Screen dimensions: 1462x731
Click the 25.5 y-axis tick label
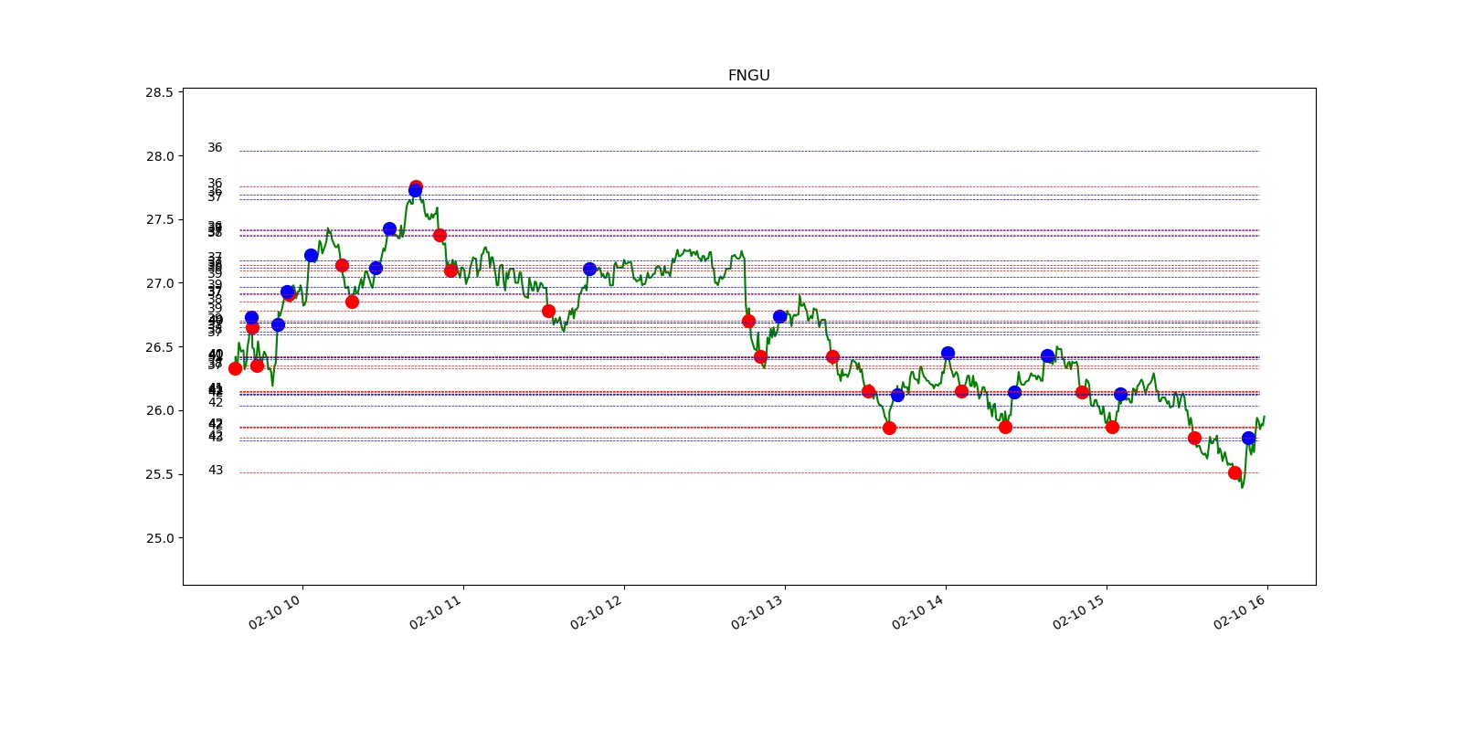(159, 474)
